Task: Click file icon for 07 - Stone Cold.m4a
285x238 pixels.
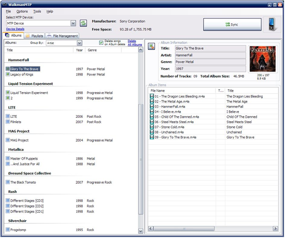Action: [151, 127]
